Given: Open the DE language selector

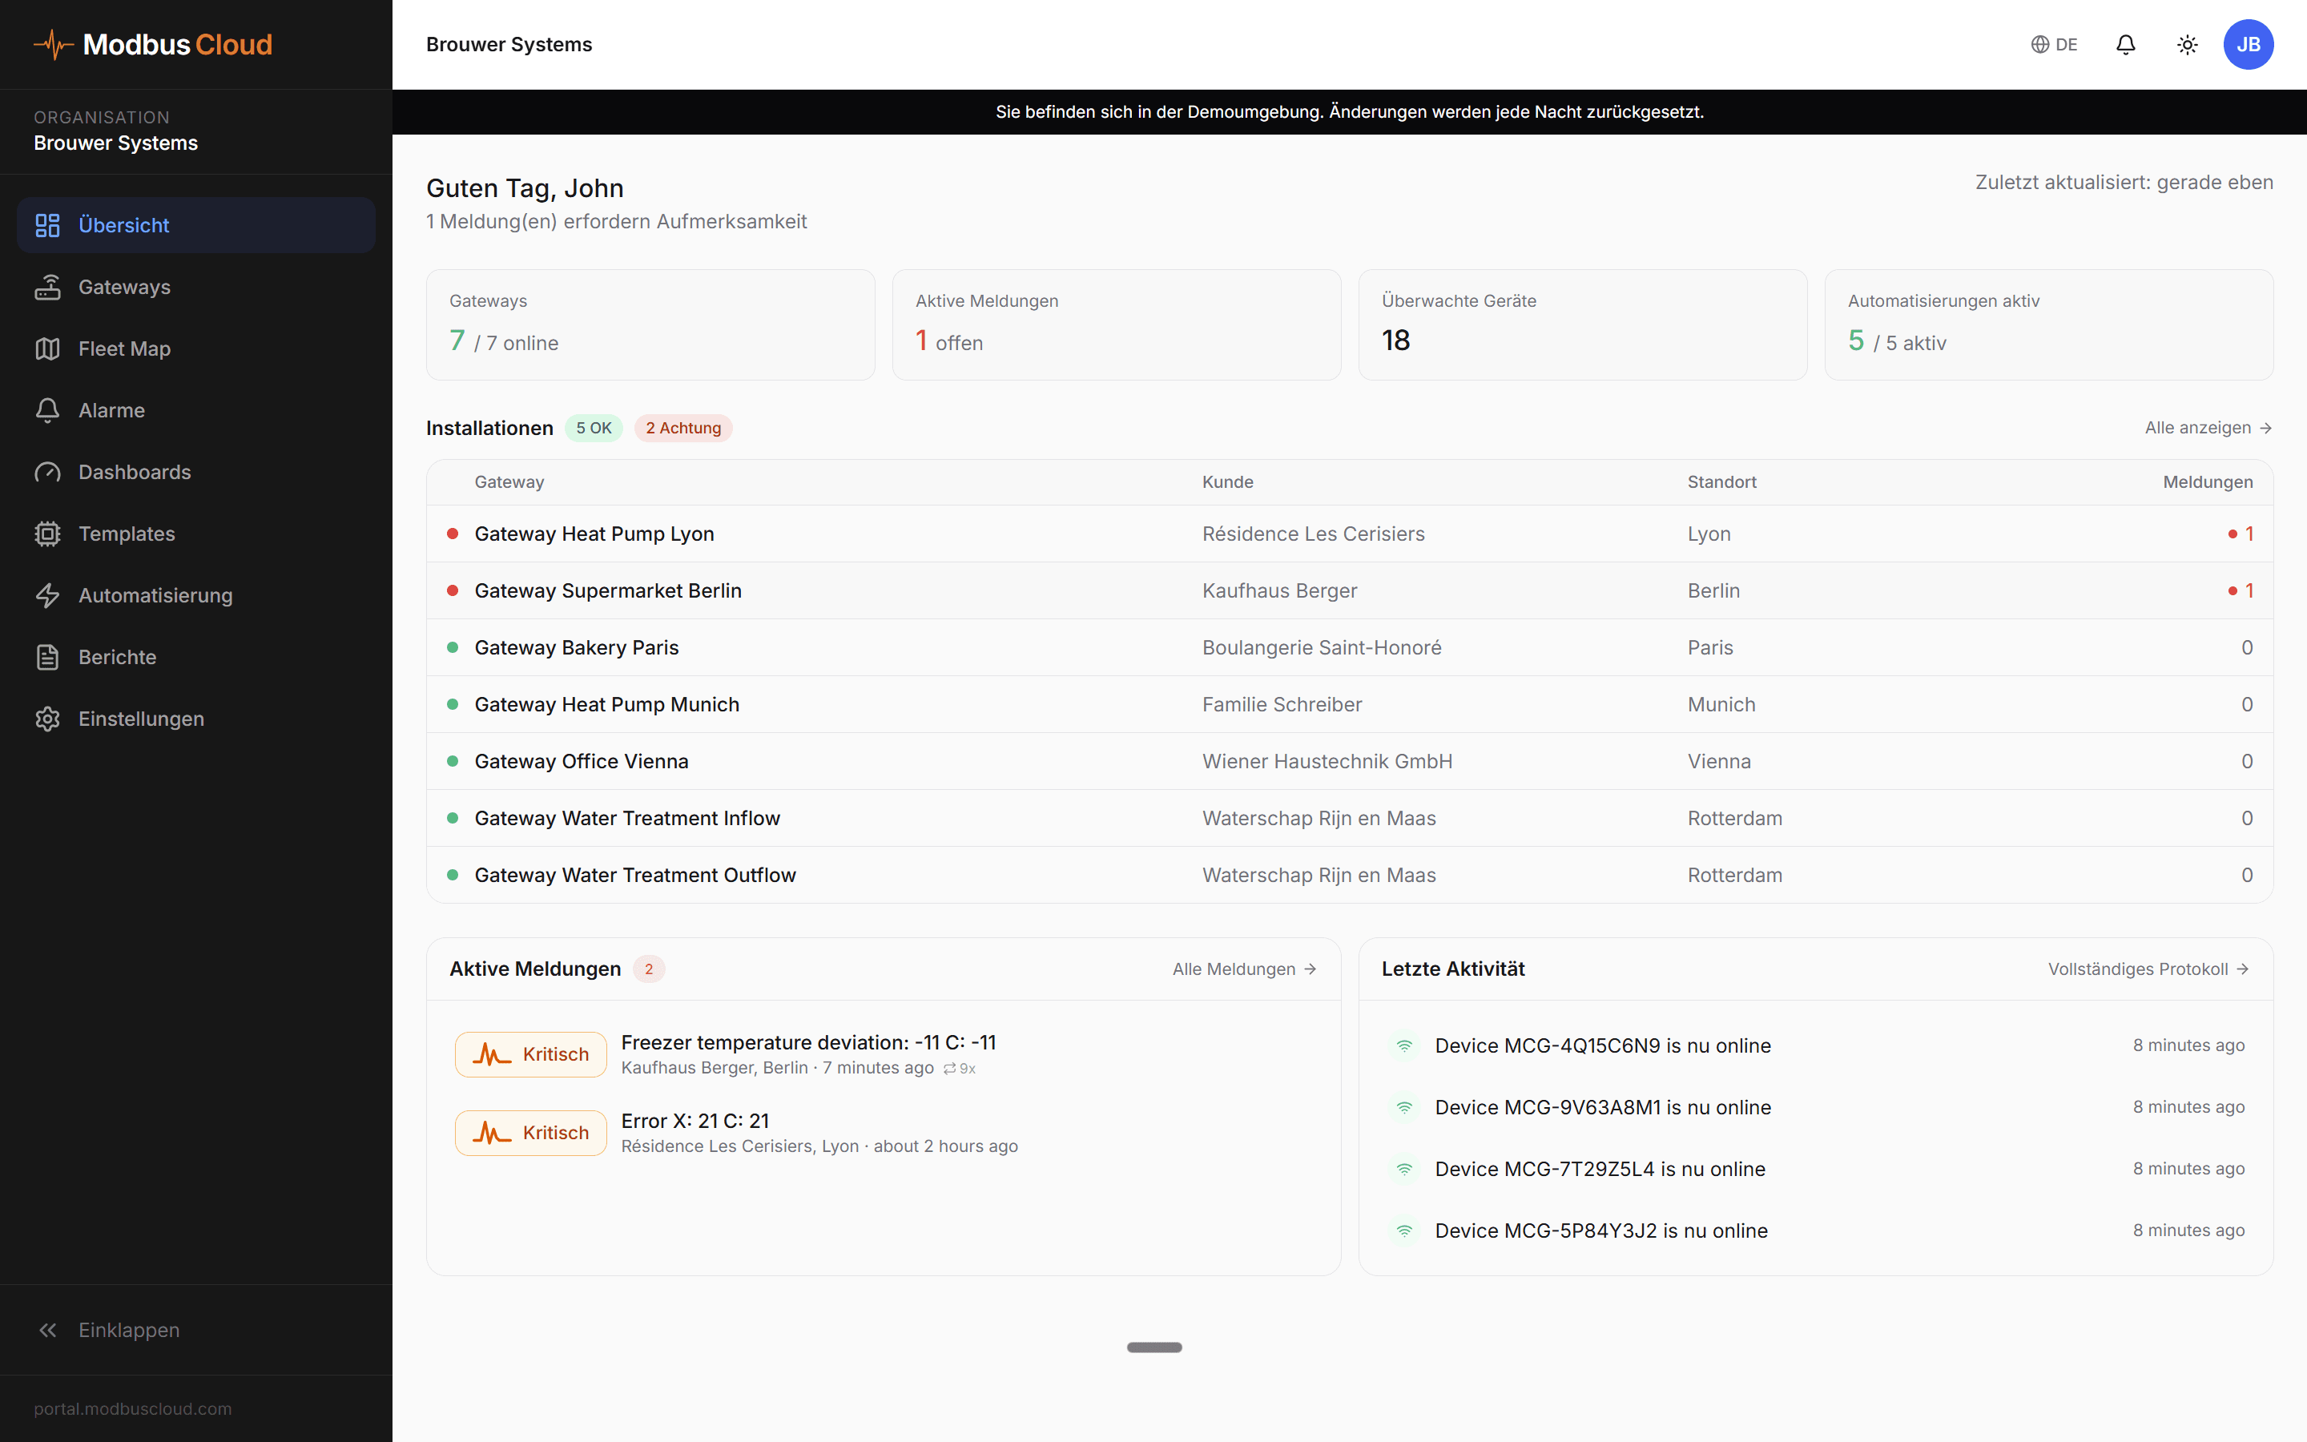Looking at the screenshot, I should 2053,45.
